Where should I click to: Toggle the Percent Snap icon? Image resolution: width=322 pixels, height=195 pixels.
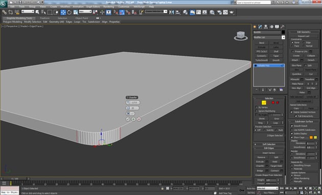click(128, 12)
